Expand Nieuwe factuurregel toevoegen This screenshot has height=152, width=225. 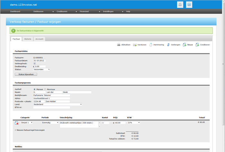[30, 130]
